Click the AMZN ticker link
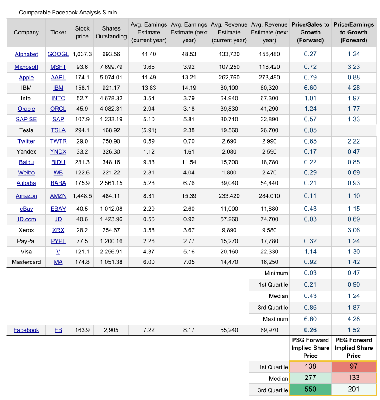The height and width of the screenshot is (400, 380). pyautogui.click(x=58, y=196)
